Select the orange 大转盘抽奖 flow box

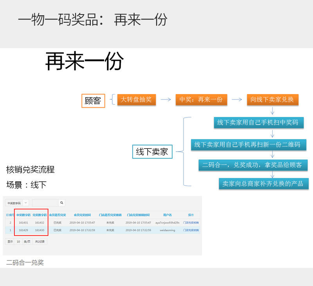136,100
